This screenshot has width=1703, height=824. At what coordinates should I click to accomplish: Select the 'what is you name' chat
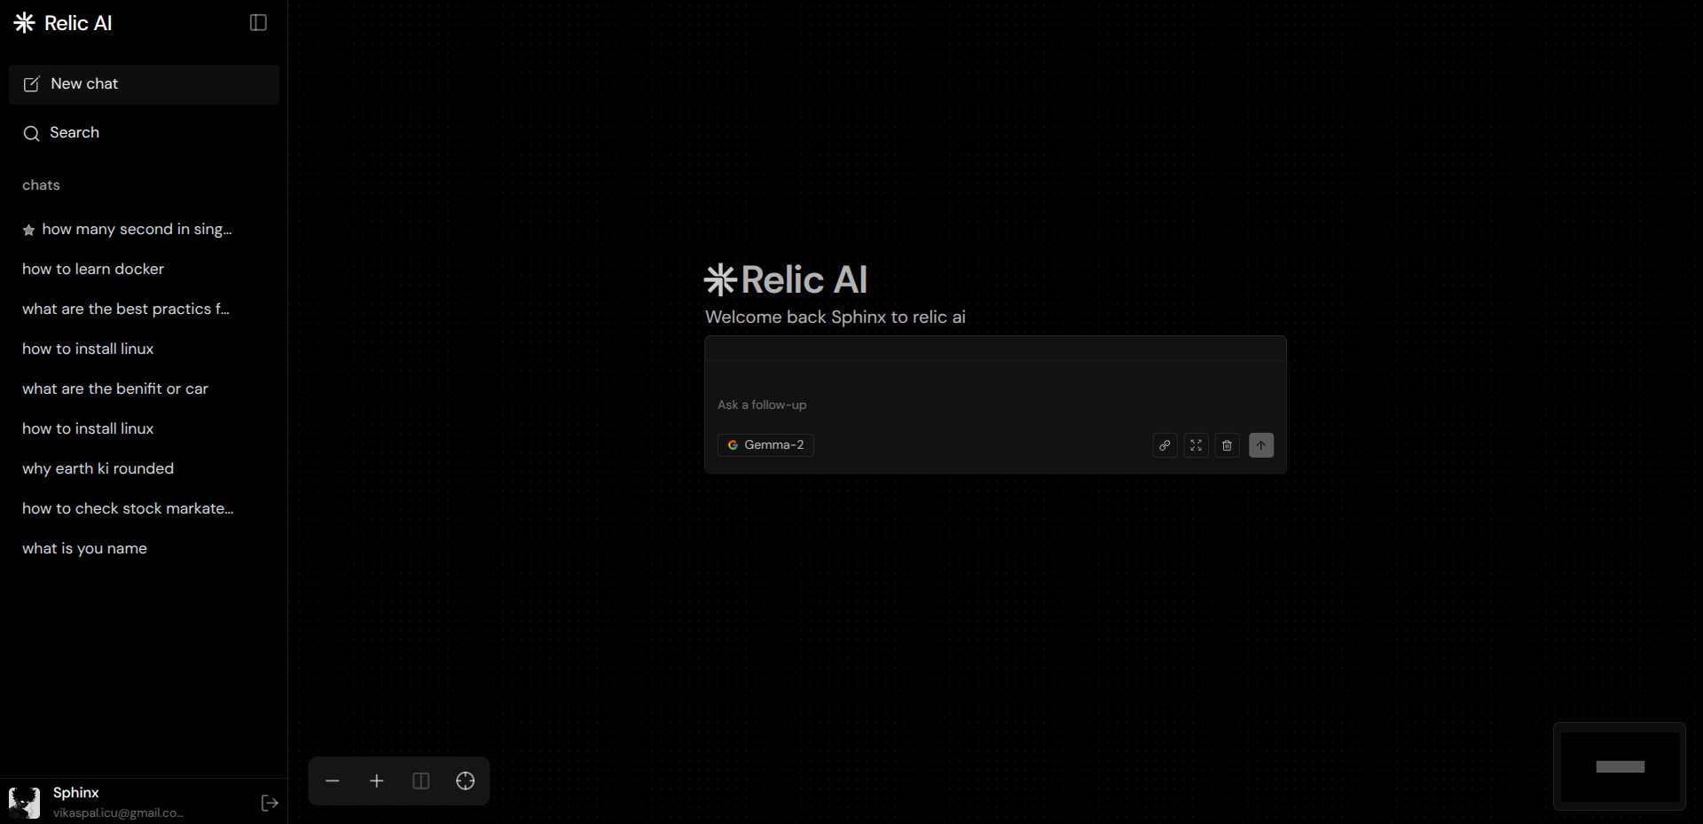(84, 548)
